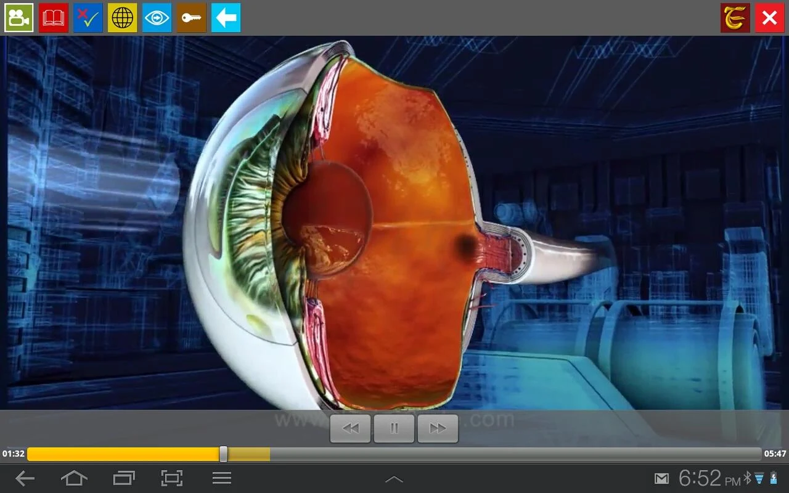789x493 pixels.
Task: Click the 05:47 total duration label
Action: click(775, 454)
